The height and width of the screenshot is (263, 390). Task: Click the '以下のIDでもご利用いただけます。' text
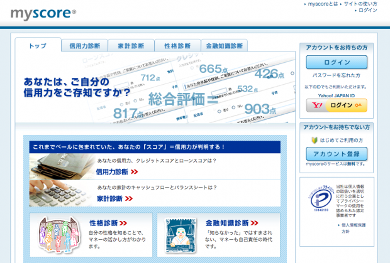tap(335, 87)
